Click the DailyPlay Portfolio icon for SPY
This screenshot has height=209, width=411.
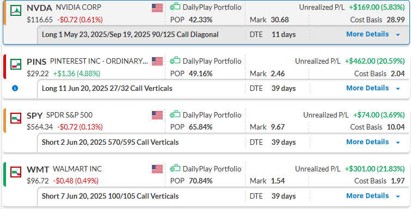click(175, 115)
